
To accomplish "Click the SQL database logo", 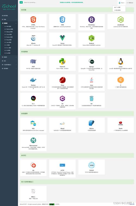I will click(33, 123).
